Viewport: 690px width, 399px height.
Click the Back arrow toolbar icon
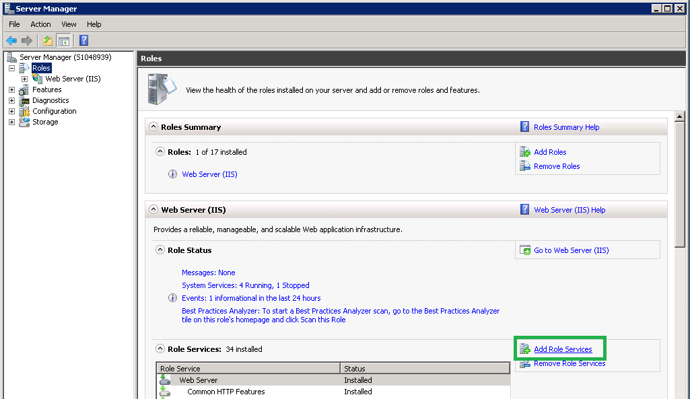[11, 41]
